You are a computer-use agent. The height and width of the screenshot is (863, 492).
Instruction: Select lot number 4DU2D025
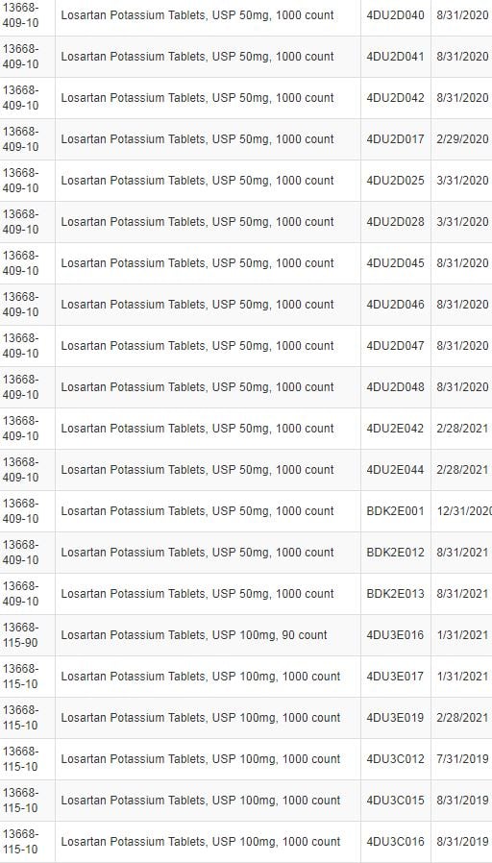point(395,181)
